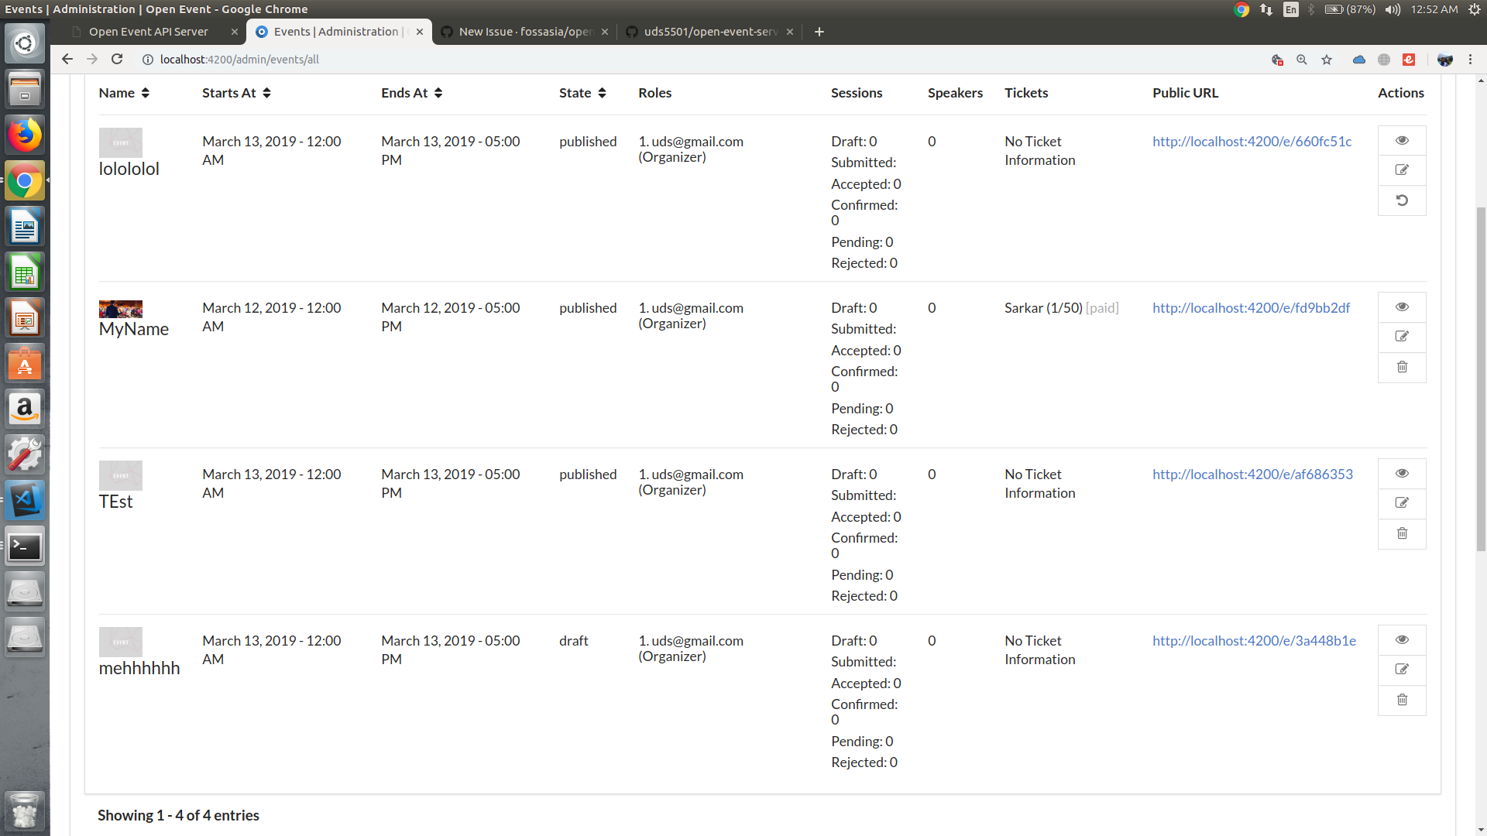Screen dimensions: 1487x836
Task: Reload the current page
Action: pos(117,60)
